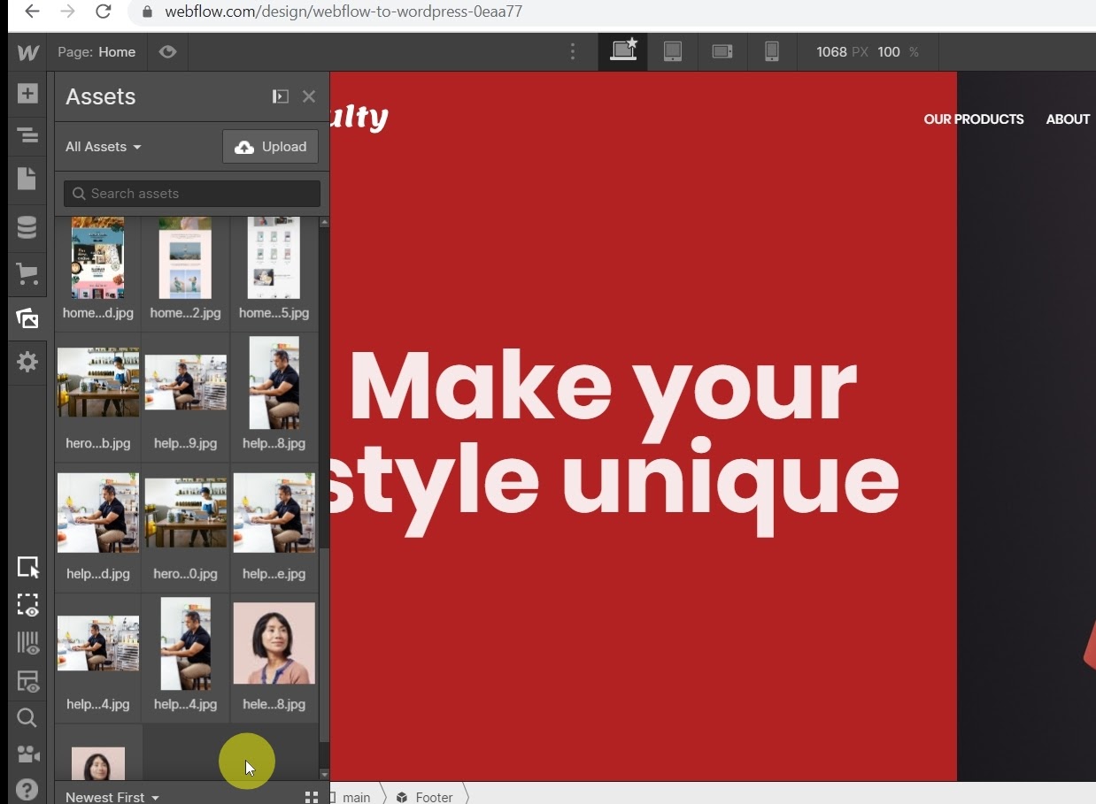Click the assets panel scrollbar
Image resolution: width=1096 pixels, height=804 pixels.
click(324, 646)
